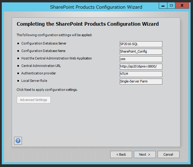Click the 'Central Administration URL' label
Image resolution: width=193 pixels, height=167 pixels.
pos(41,66)
